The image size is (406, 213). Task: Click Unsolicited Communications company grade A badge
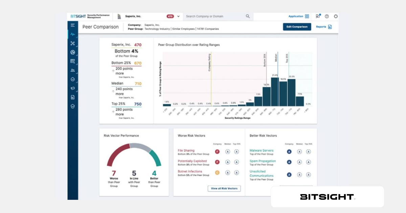[289, 175]
